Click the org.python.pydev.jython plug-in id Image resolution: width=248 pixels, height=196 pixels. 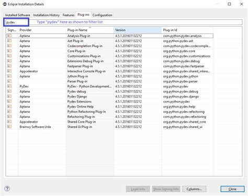(x=181, y=77)
